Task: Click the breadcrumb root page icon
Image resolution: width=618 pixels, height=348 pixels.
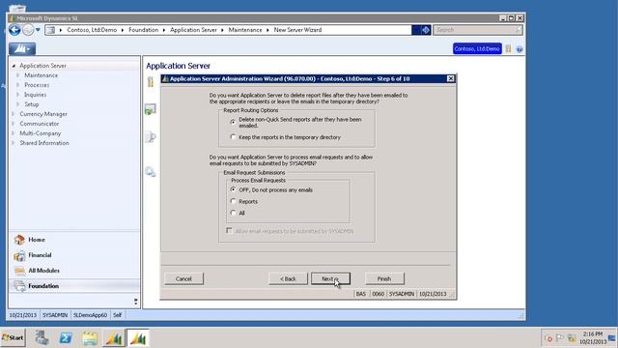Action: coord(51,30)
